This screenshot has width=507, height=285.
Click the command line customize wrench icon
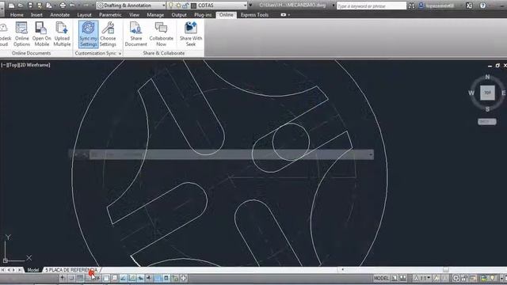point(85,154)
